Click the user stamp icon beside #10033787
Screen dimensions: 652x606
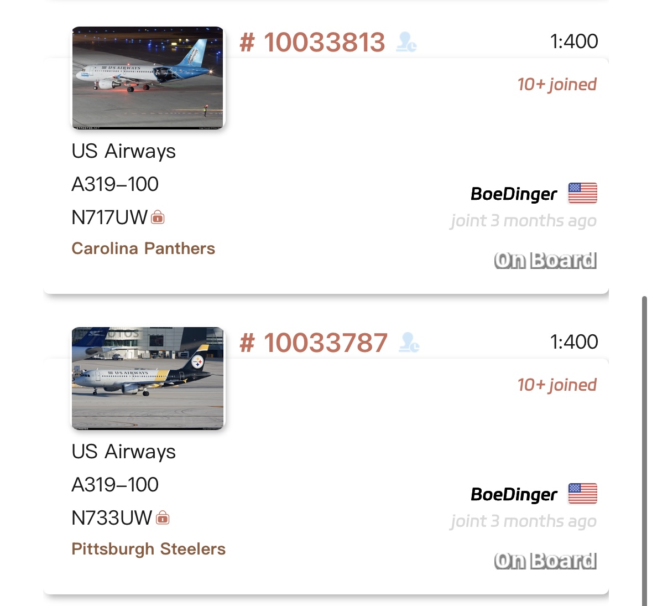pos(410,343)
